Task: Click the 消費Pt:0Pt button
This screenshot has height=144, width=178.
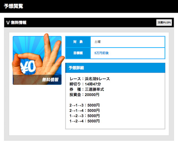Action: click(x=164, y=23)
